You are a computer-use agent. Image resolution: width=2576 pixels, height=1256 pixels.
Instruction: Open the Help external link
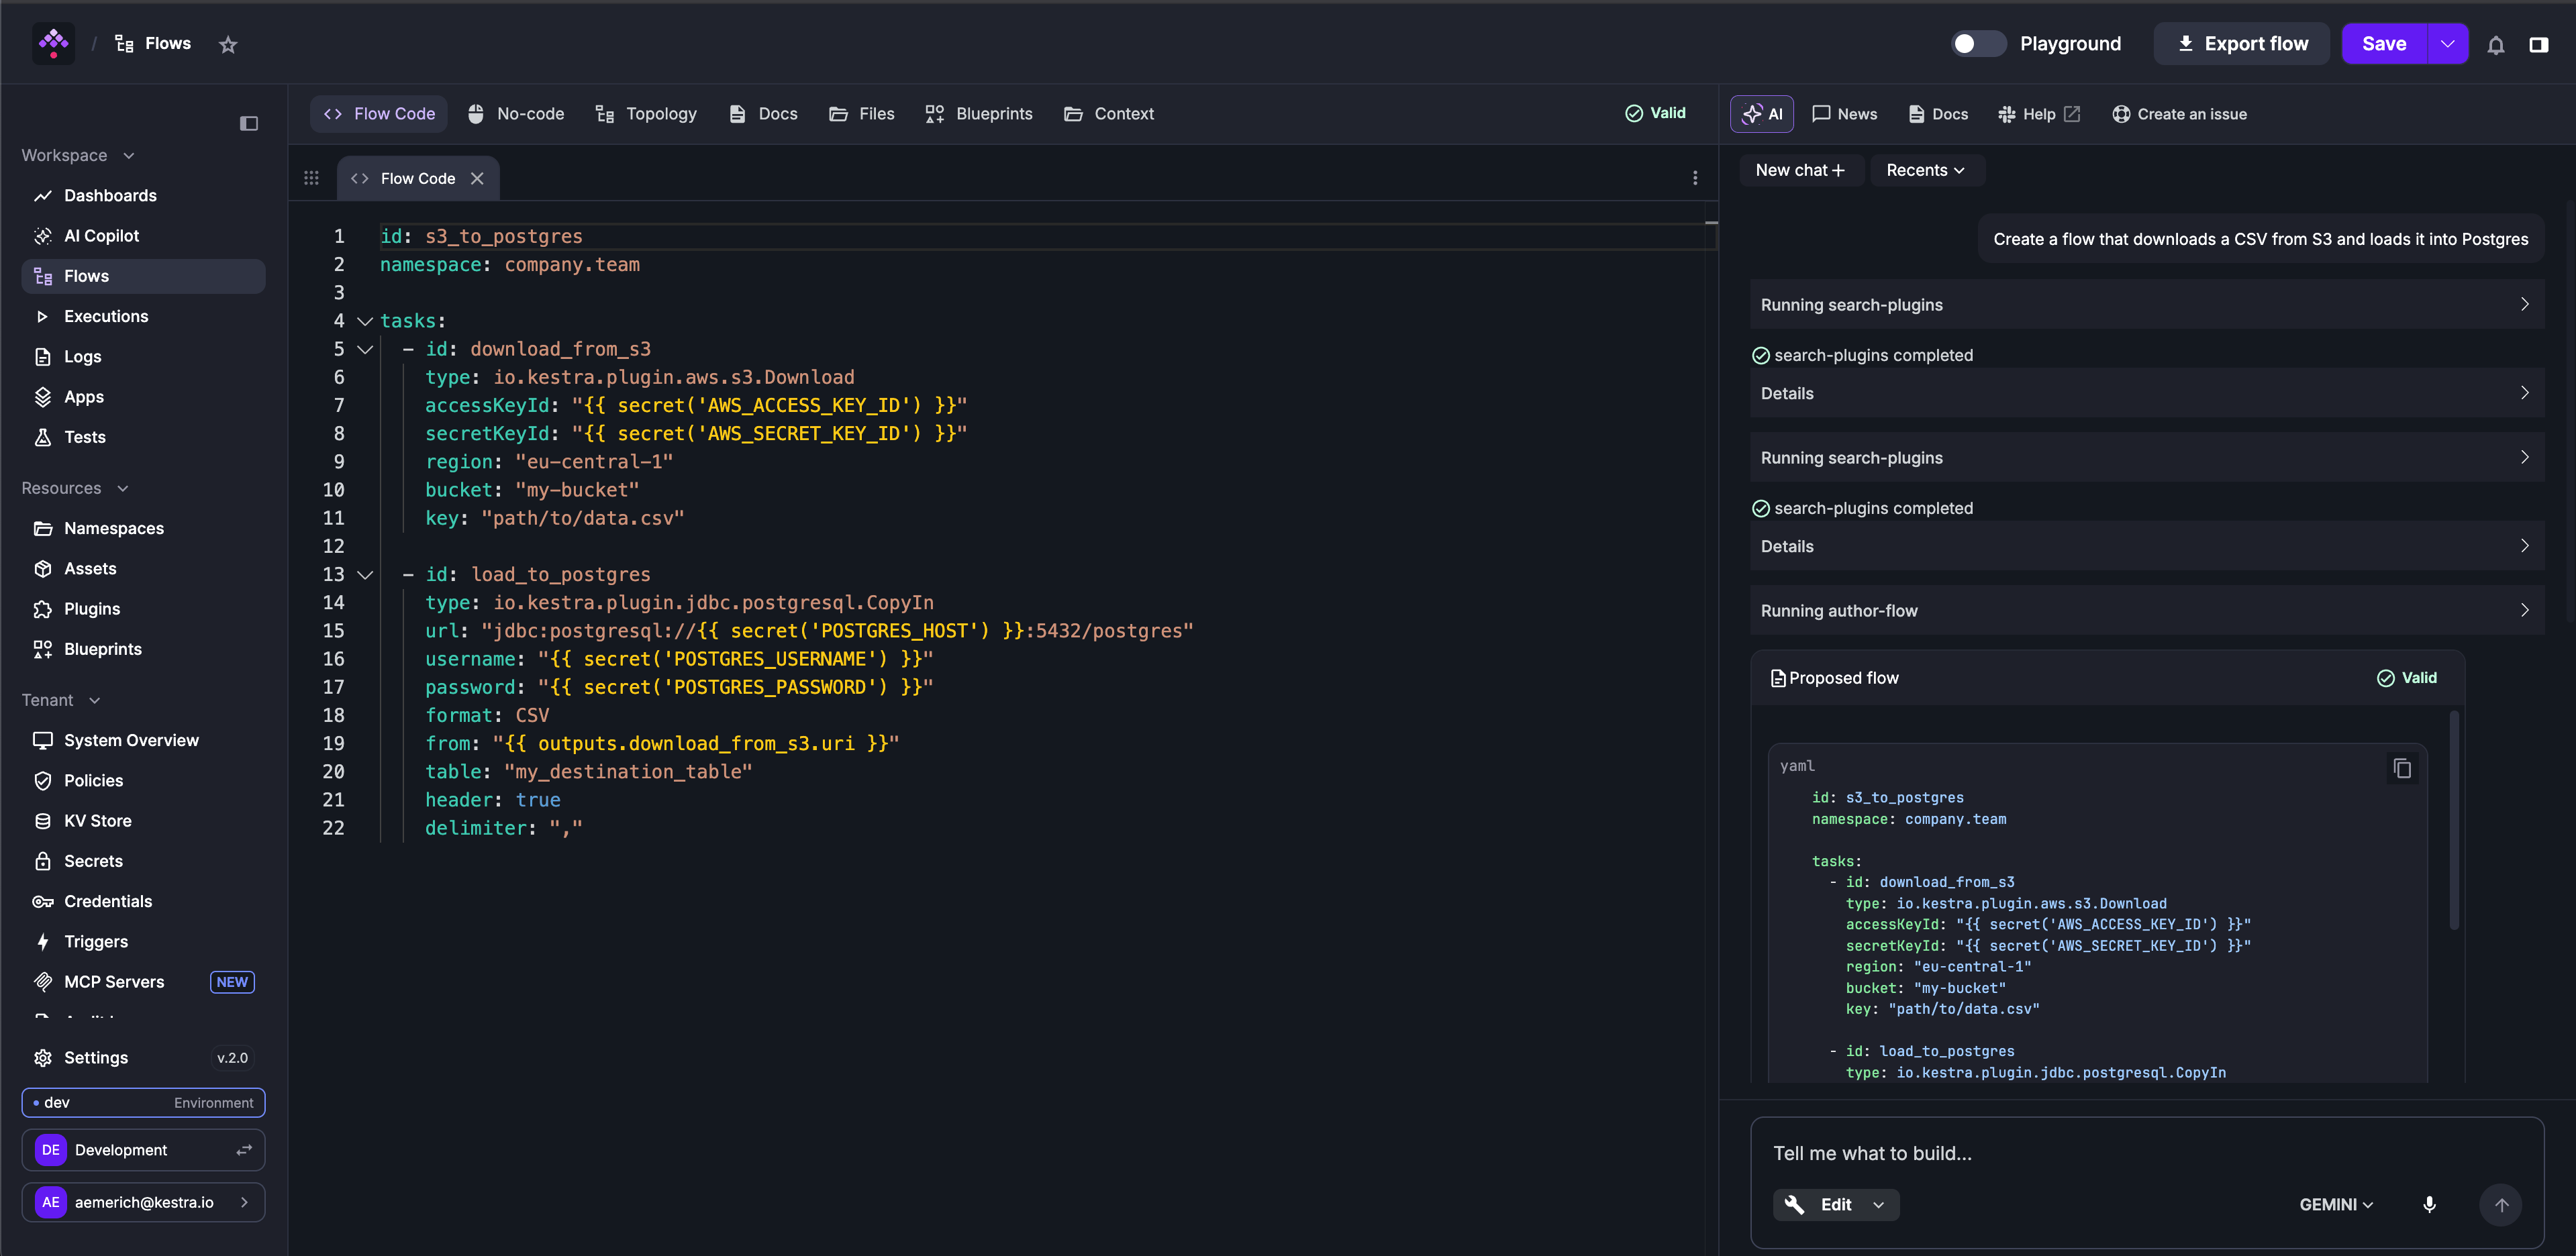[2039, 114]
